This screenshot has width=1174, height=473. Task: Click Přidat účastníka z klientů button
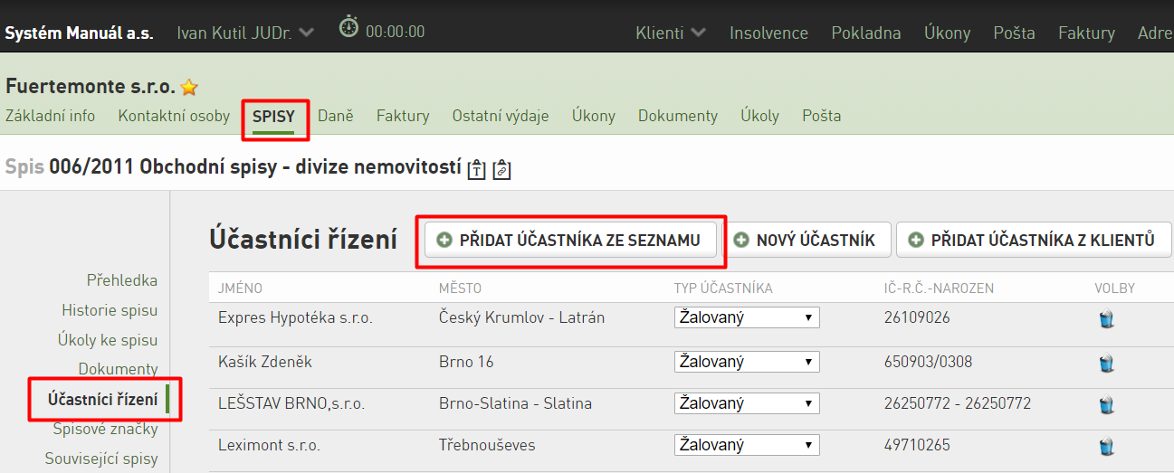(x=1034, y=240)
